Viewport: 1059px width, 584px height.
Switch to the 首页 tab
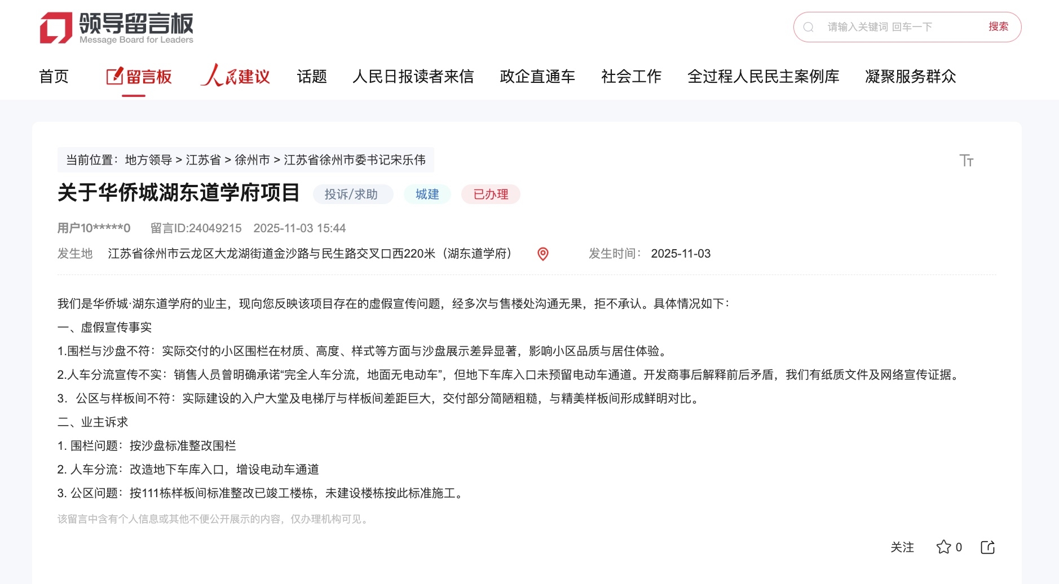[x=53, y=76]
